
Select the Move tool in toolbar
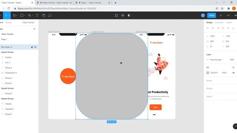click(x=6, y=16)
